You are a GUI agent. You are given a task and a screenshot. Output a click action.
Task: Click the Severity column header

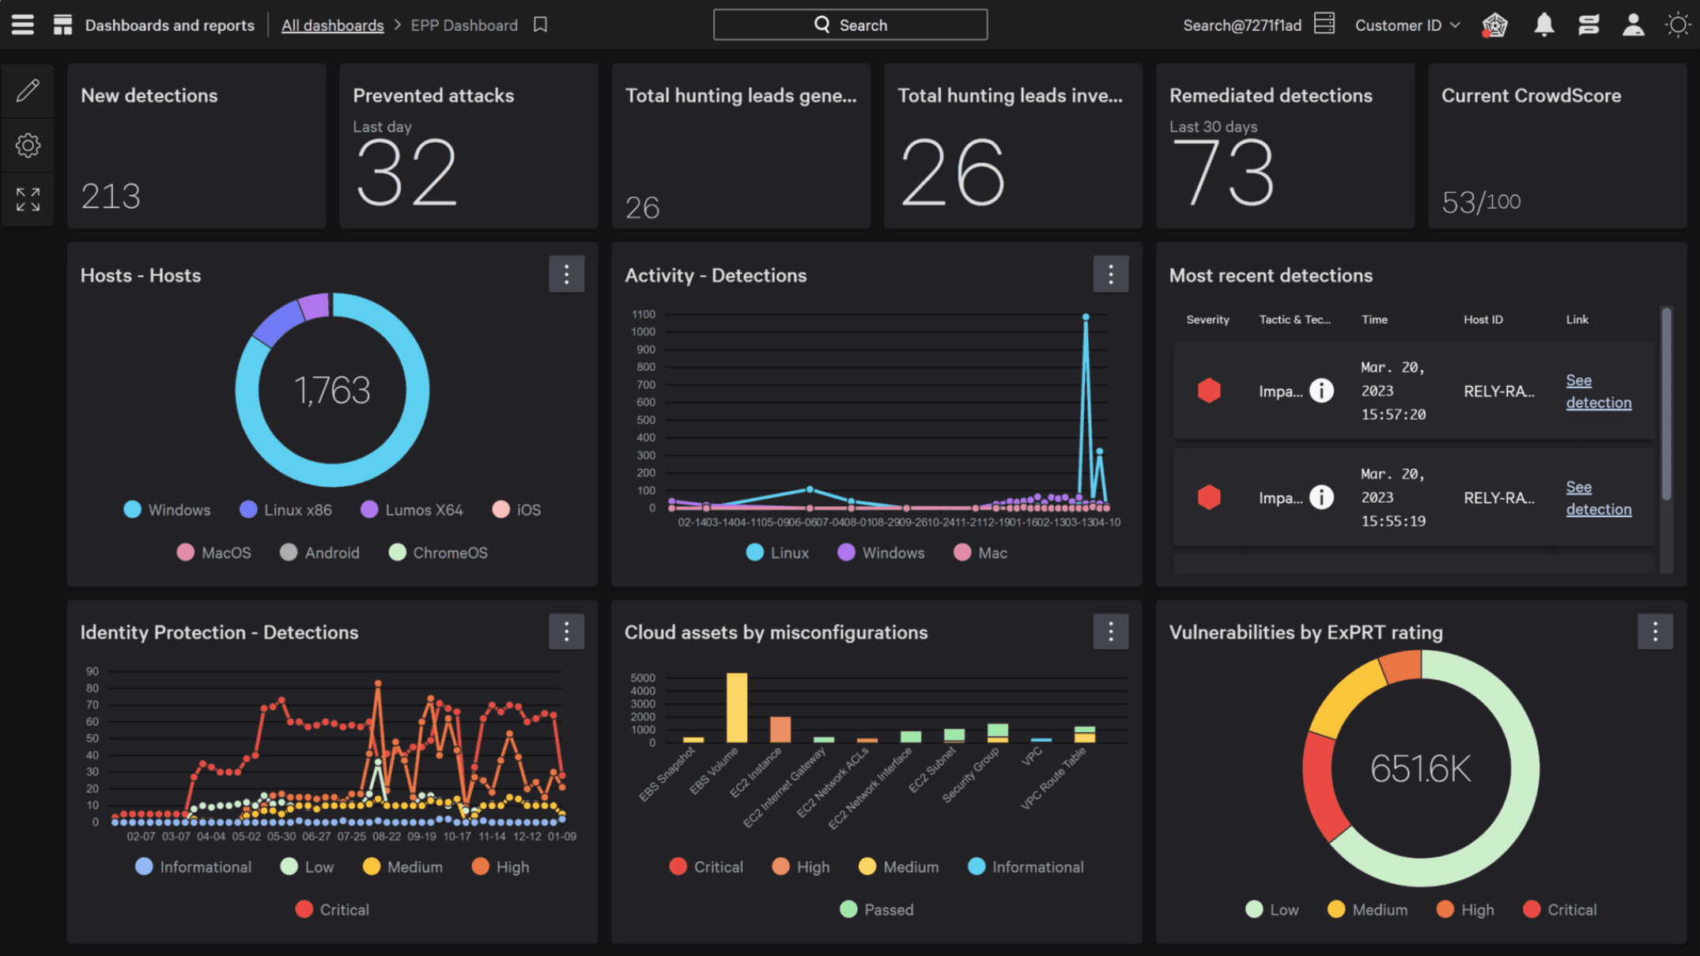click(1207, 319)
